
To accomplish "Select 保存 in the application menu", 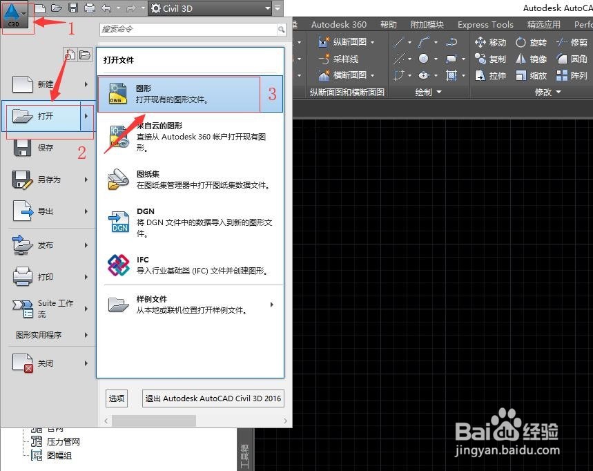I will click(x=48, y=148).
